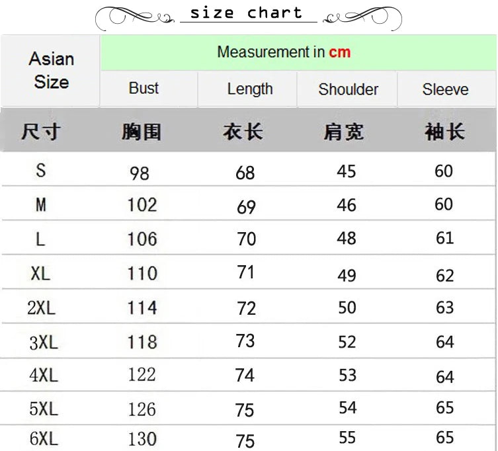
Task: Click the Sleeve column header
Action: [445, 89]
